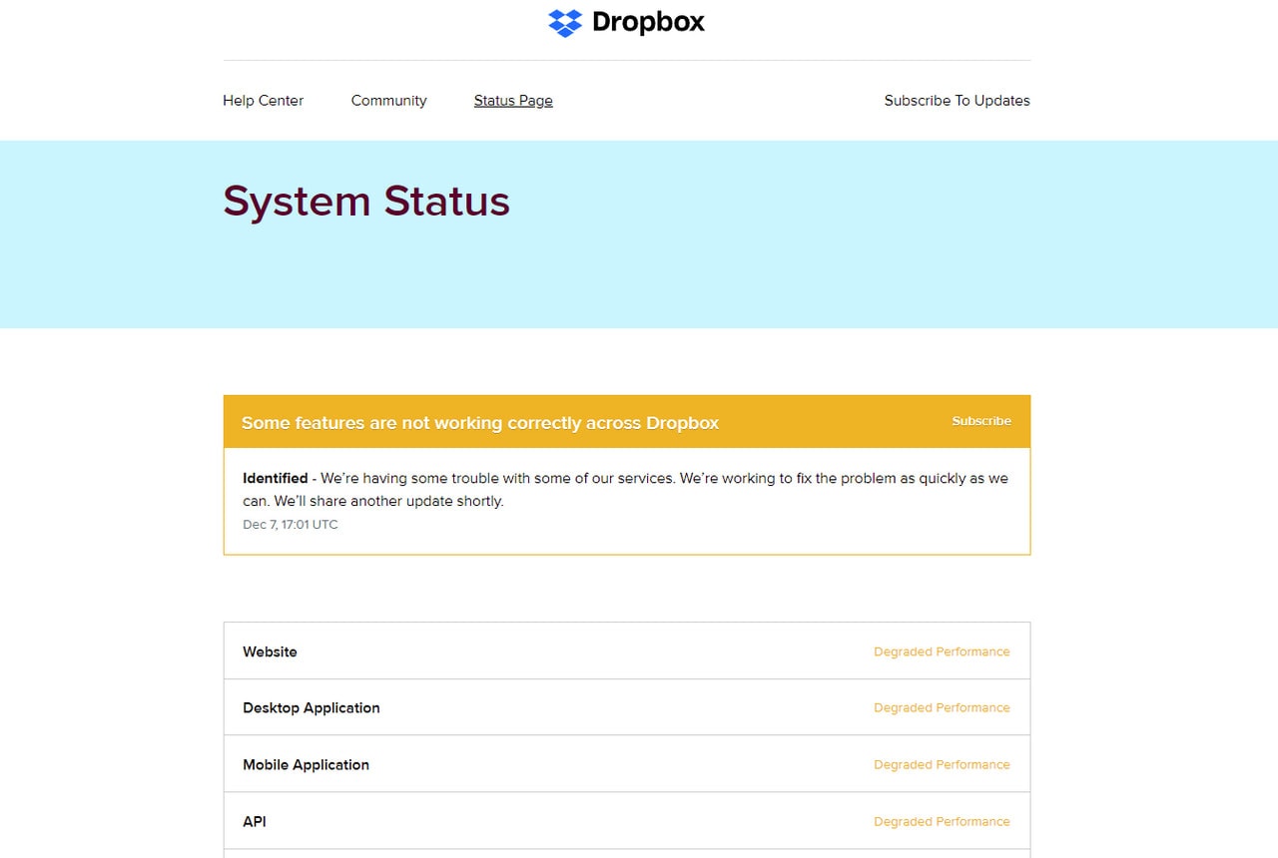Screen dimensions: 1278x858
Task: Click Subscribe To Updates in header
Action: [957, 101]
